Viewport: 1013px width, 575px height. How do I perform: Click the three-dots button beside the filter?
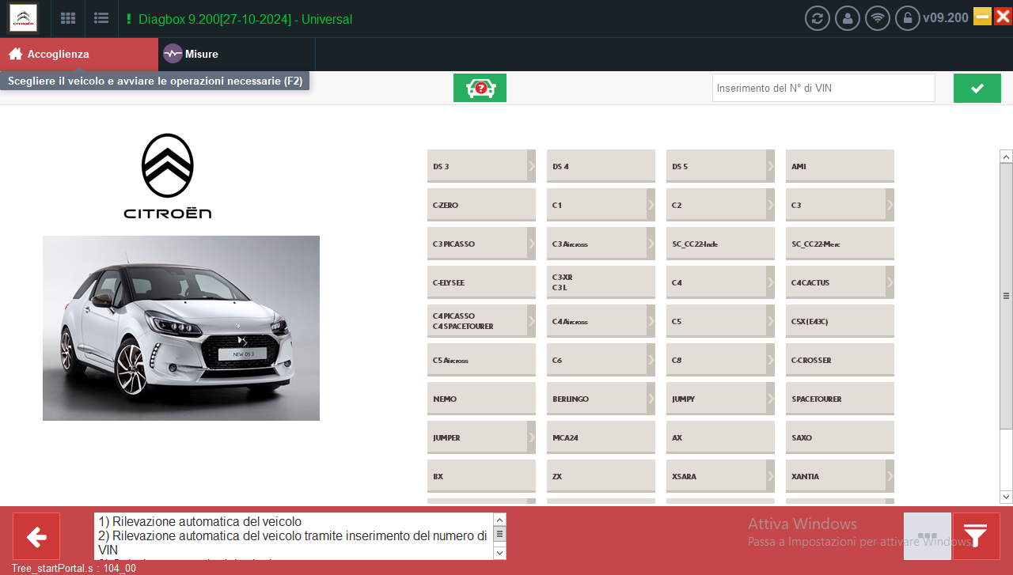point(928,537)
